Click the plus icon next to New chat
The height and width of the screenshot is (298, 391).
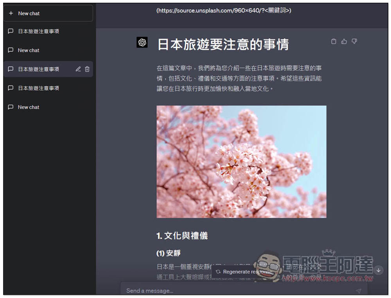11,13
